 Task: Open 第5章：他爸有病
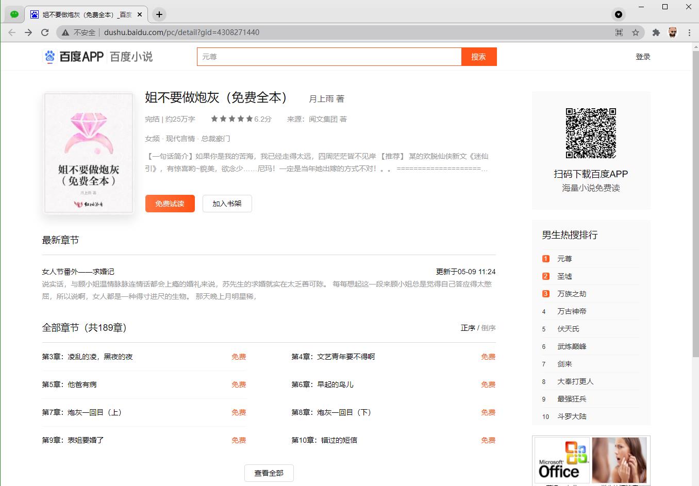click(x=69, y=384)
